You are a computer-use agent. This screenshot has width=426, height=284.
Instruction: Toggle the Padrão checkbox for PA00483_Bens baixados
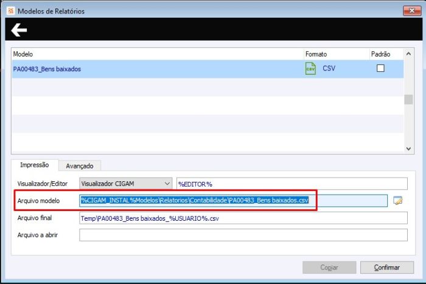coord(380,68)
